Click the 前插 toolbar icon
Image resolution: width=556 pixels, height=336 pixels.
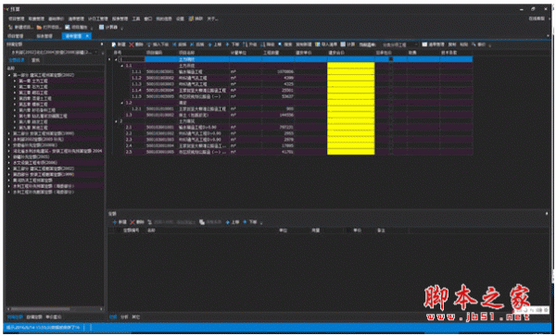point(175,44)
